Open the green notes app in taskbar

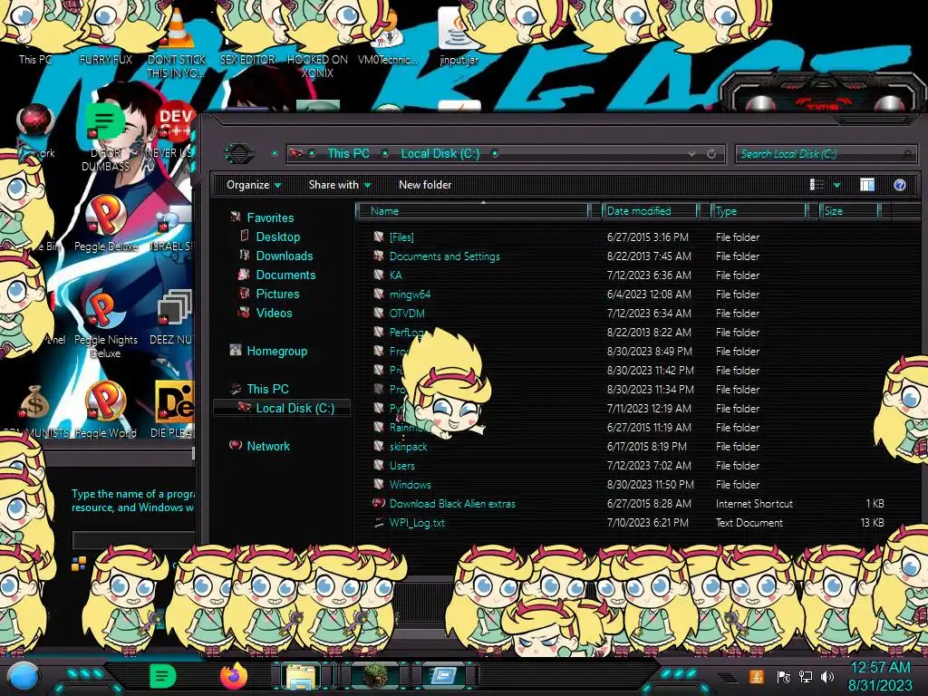[x=162, y=676]
